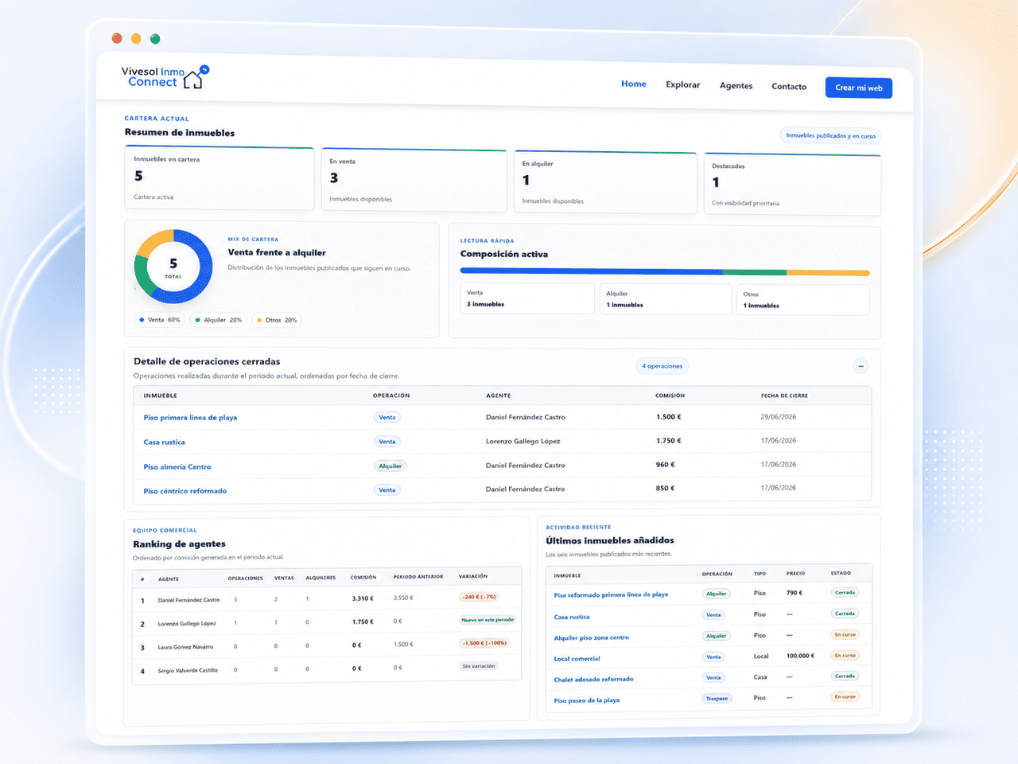Click the 29/06/2026 closing date
This screenshot has width=1018, height=764.
pyautogui.click(x=778, y=416)
